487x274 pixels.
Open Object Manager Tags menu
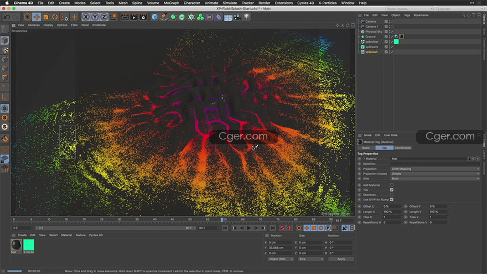point(407,15)
